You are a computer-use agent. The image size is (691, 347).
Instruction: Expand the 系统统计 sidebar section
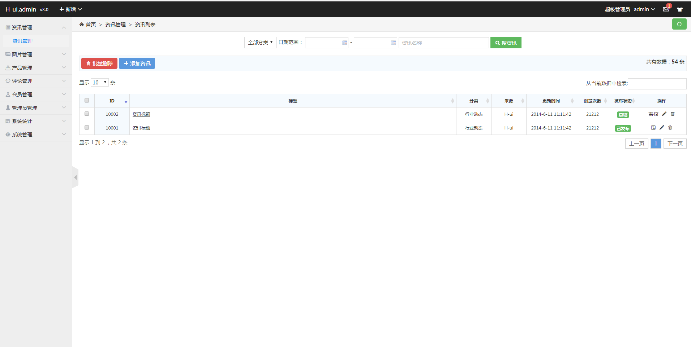36,121
